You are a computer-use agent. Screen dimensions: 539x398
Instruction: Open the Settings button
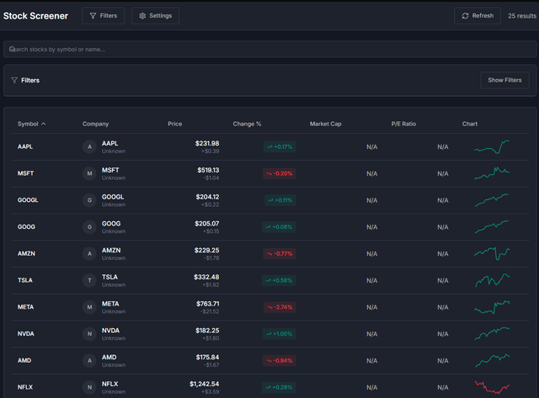(x=155, y=16)
